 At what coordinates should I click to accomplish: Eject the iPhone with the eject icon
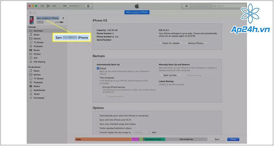click(63, 18)
